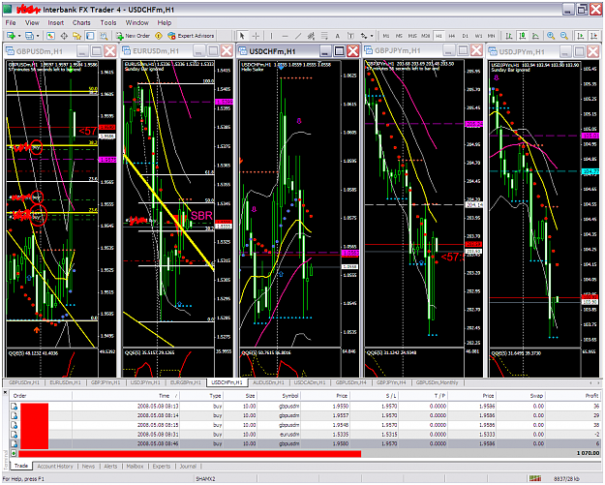Open the Help menu
The width and height of the screenshot is (605, 485).
pyautogui.click(x=165, y=23)
